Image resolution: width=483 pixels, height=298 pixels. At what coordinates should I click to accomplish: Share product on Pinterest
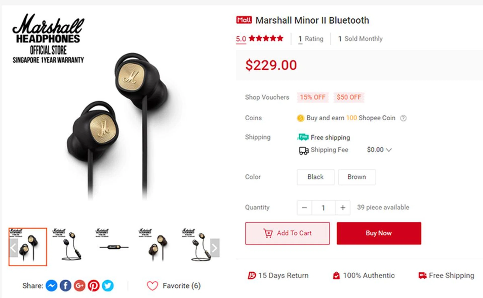pos(94,286)
